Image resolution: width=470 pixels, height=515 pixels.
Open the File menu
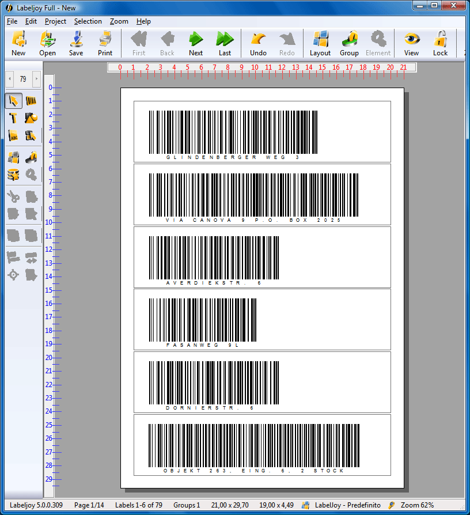pyautogui.click(x=12, y=21)
